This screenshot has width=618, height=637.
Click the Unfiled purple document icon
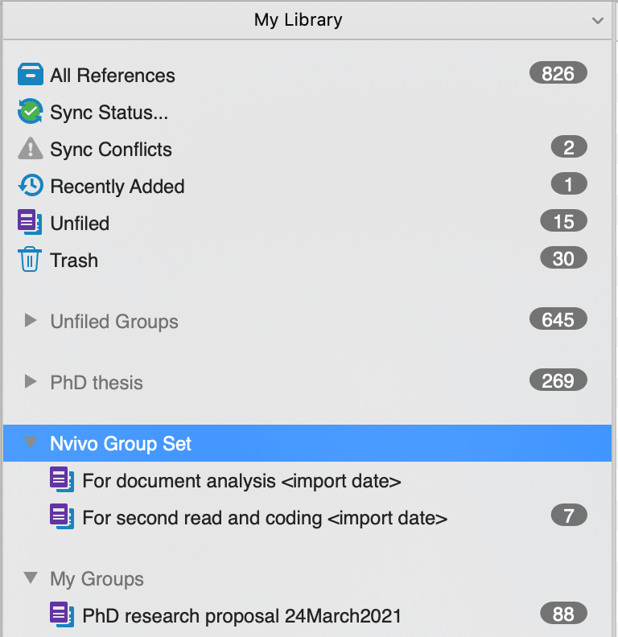[30, 223]
